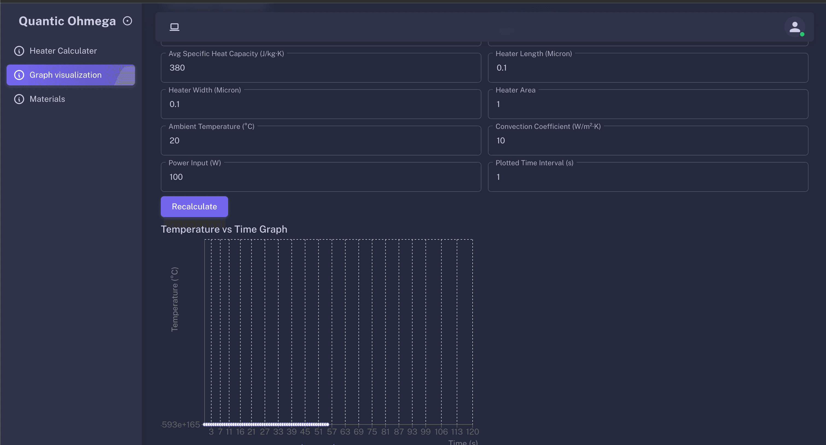The image size is (826, 445).
Task: Click the laptop icon in top bar
Action: pos(174,27)
